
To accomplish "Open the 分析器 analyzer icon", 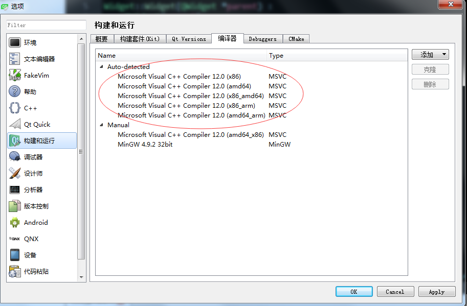I will [x=15, y=190].
